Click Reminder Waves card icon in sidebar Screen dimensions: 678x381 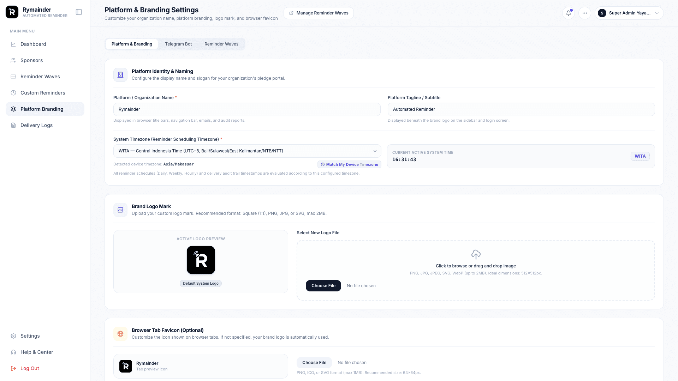tap(13, 77)
